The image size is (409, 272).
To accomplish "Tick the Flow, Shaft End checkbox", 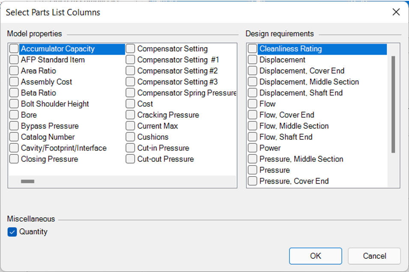I will [x=253, y=137].
